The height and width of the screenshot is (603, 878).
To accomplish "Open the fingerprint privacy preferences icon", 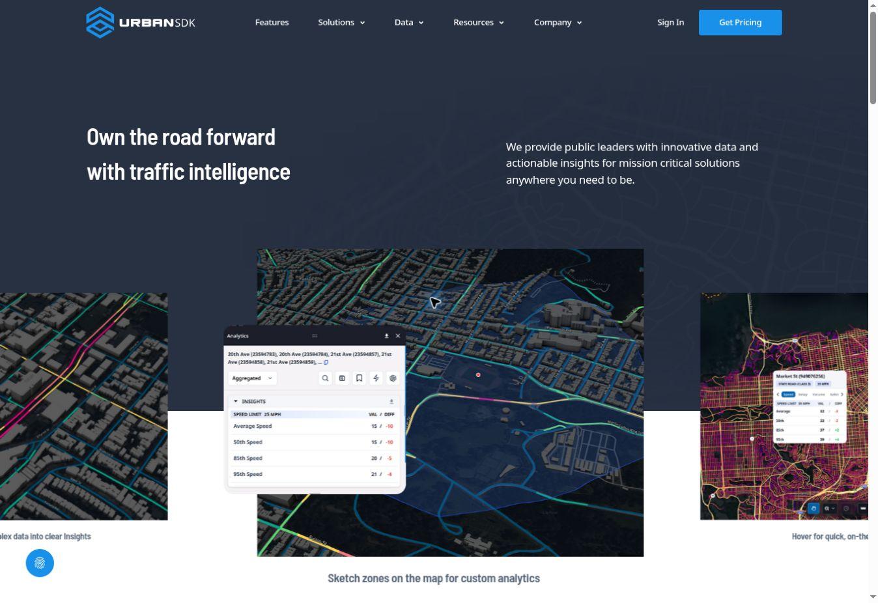I will tap(40, 563).
